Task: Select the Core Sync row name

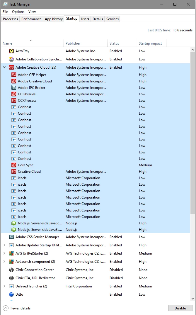Action: click(26, 165)
